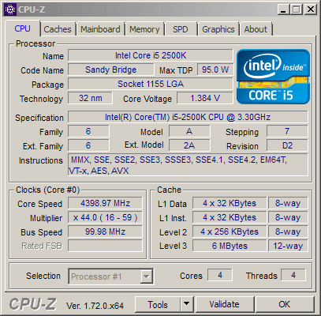The height and width of the screenshot is (316, 321).
Task: Click the Code Name value Sandy Bridge
Action: (x=110, y=70)
